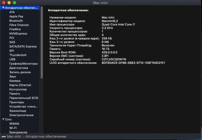202x140 pixels.
Task: Click the Аппаратное обеспечение: heading in details pane
Action: click(68, 10)
